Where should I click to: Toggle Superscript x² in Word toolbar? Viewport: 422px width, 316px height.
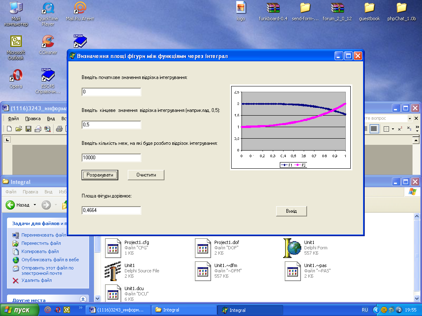click(x=400, y=129)
